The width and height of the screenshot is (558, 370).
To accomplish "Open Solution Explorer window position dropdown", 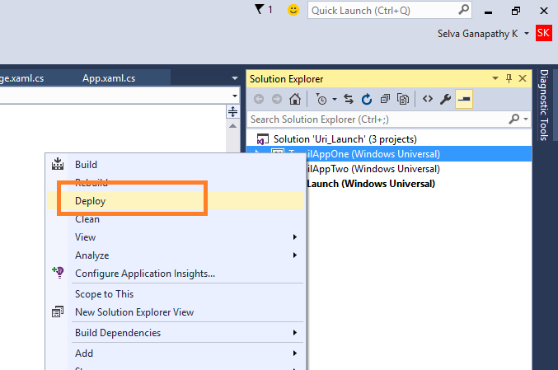I will 495,78.
